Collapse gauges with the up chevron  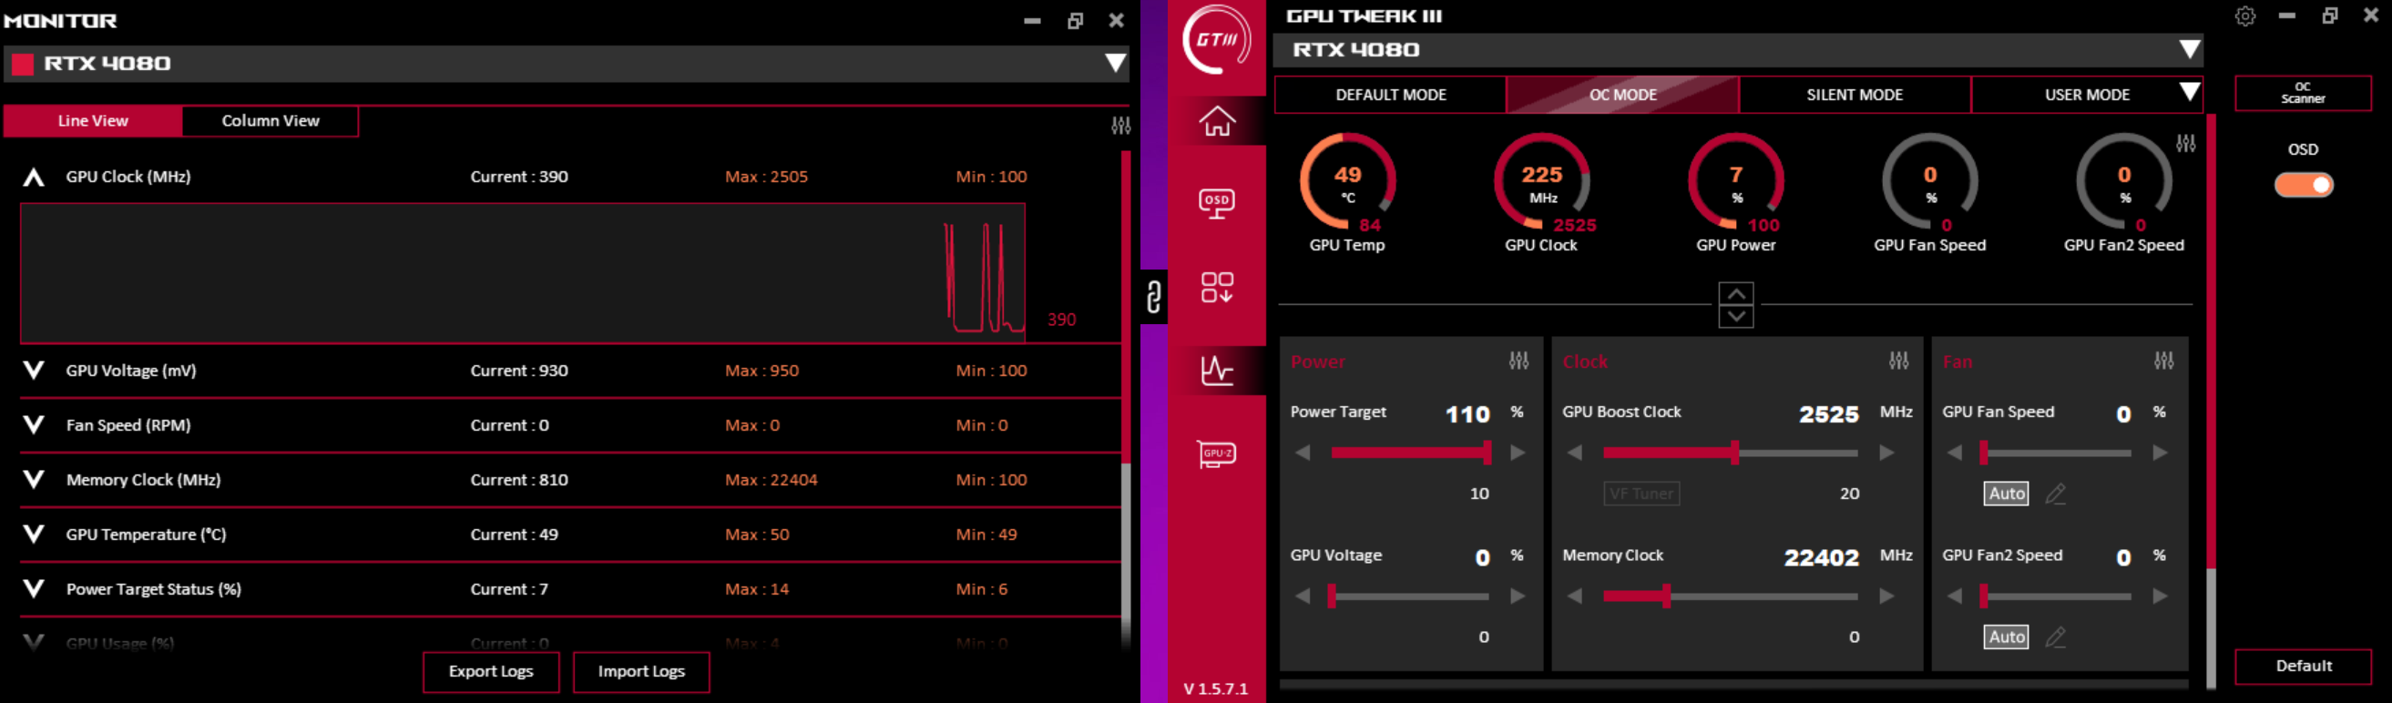tap(1735, 293)
